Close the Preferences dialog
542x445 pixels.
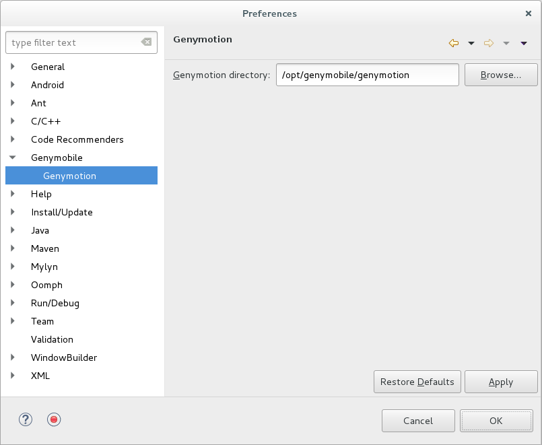[528, 13]
